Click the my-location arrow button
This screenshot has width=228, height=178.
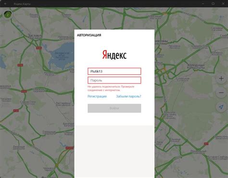tap(221, 107)
